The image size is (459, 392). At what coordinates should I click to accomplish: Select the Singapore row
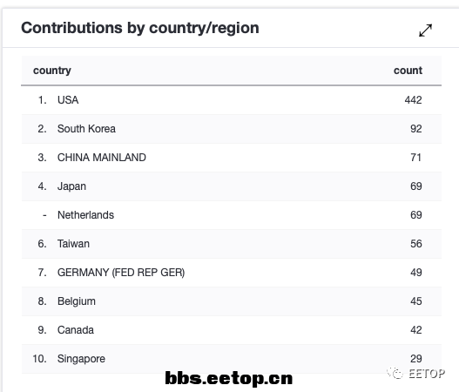pyautogui.click(x=232, y=359)
